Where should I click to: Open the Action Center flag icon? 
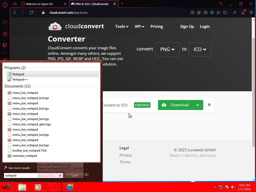(227, 187)
